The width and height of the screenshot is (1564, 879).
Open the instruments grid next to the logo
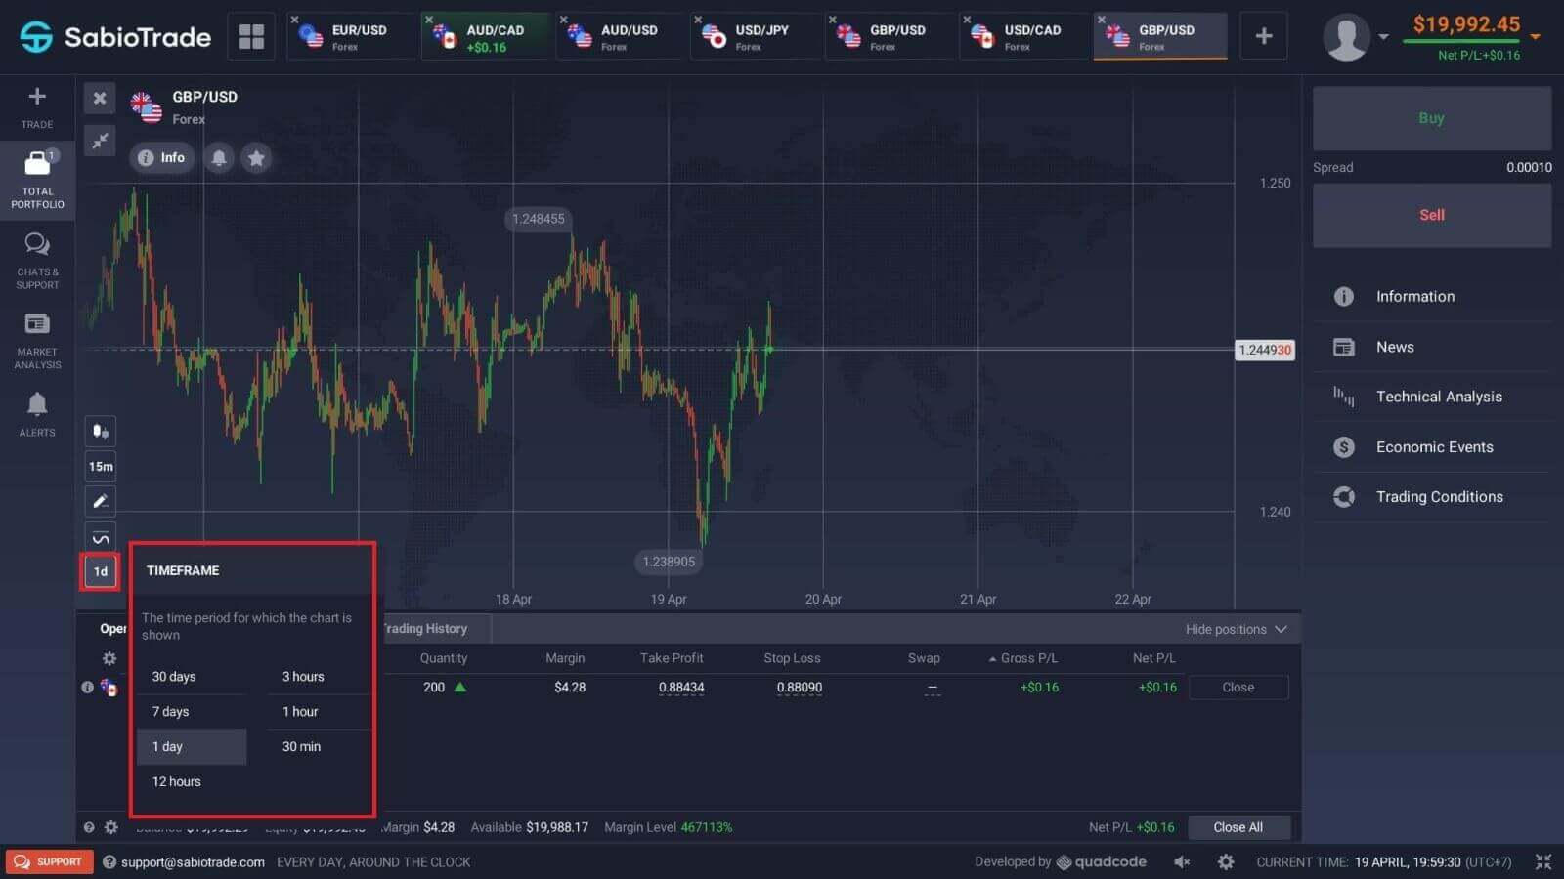tap(251, 35)
